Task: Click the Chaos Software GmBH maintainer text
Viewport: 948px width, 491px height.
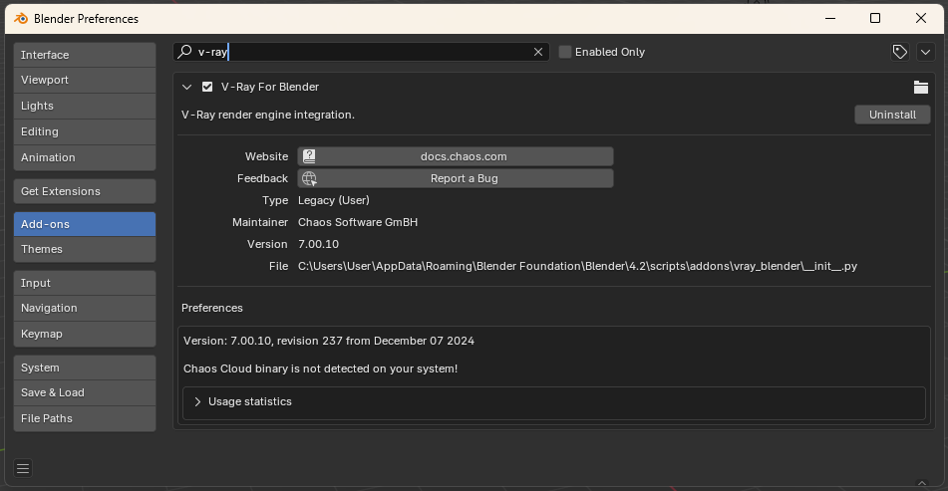Action: click(358, 222)
